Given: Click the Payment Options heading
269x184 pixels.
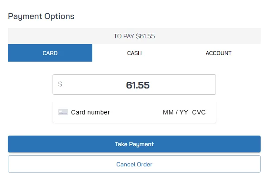Looking at the screenshot, I should pyautogui.click(x=41, y=16).
